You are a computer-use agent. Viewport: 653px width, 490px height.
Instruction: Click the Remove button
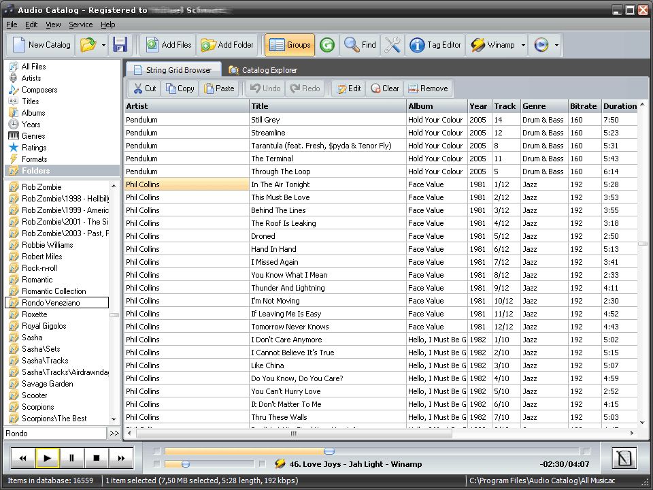tap(428, 88)
